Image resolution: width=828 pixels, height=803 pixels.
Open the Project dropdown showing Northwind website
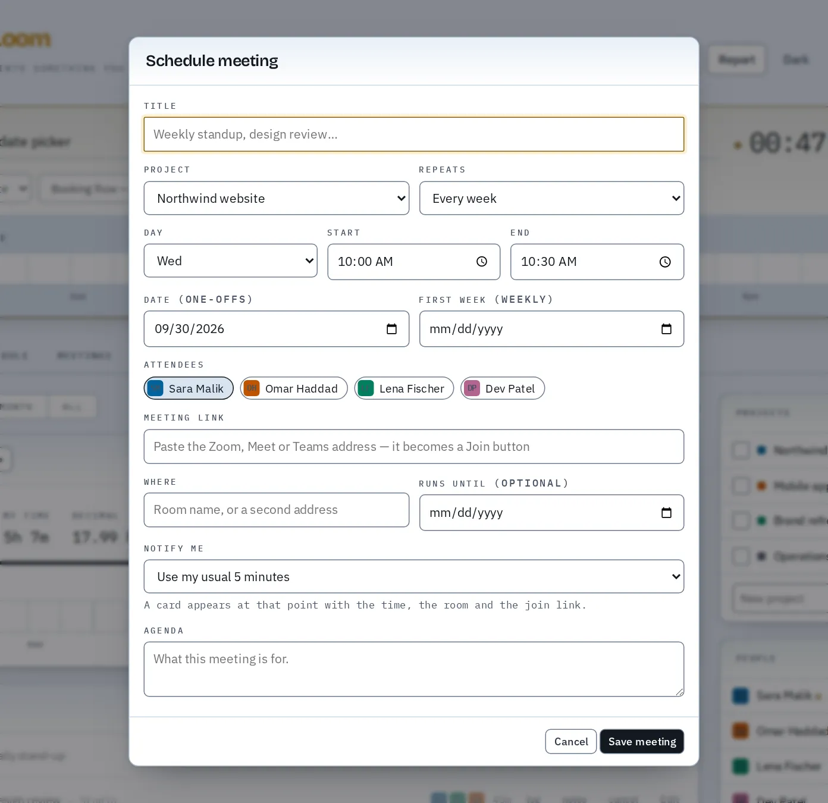point(277,198)
